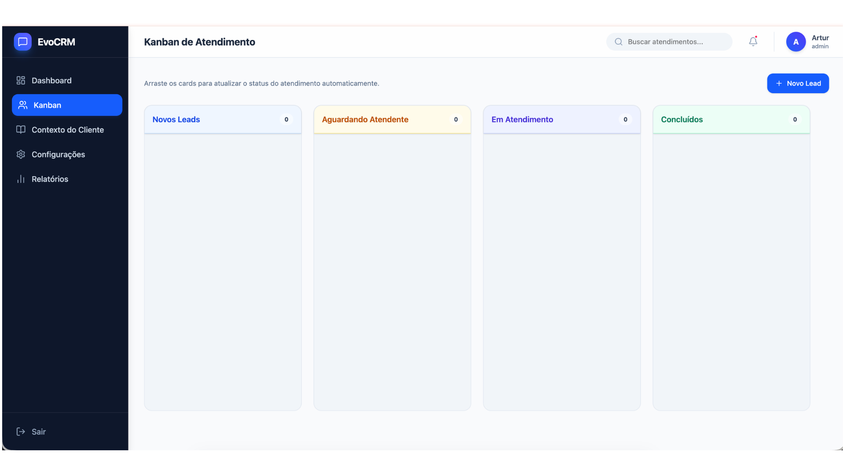The height and width of the screenshot is (474, 843).
Task: Go to Relatórios in the sidebar
Action: point(50,179)
